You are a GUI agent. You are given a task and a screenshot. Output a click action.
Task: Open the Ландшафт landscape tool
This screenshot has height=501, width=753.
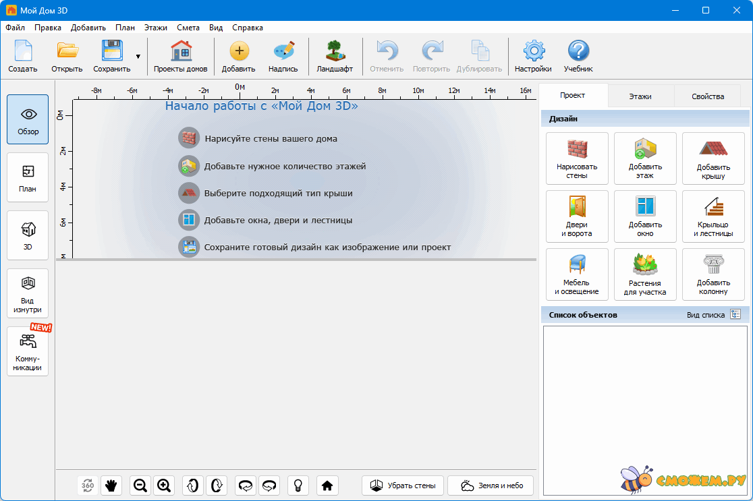click(x=335, y=56)
